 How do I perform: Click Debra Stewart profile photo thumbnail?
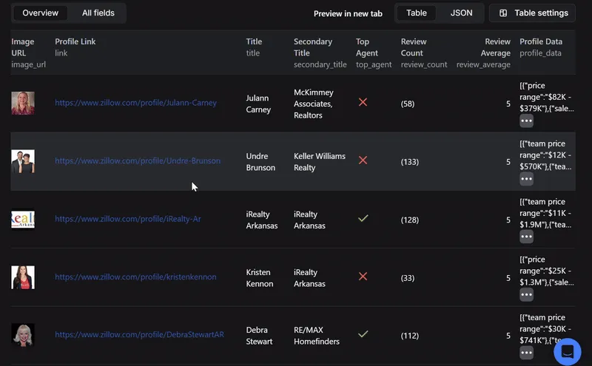pos(23,335)
